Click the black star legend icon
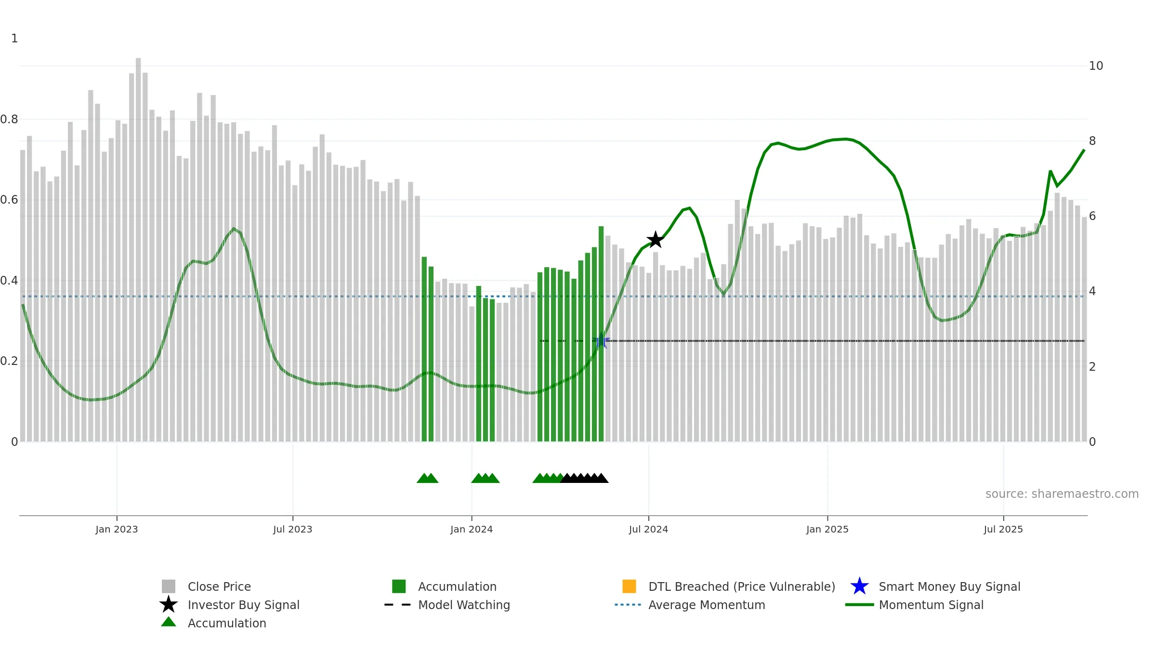Viewport: 1156px width, 650px height. 169,605
